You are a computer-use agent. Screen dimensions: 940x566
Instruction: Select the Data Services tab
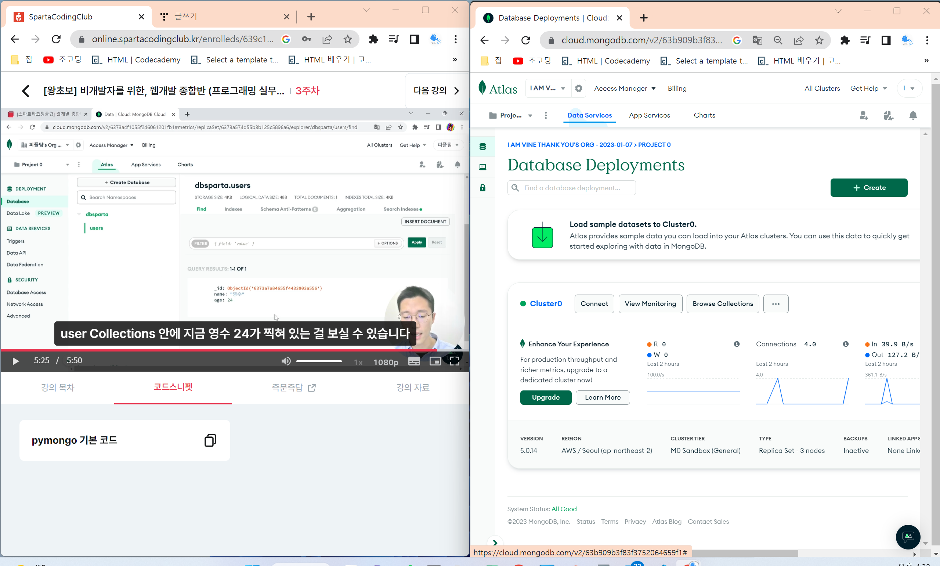[x=589, y=116]
